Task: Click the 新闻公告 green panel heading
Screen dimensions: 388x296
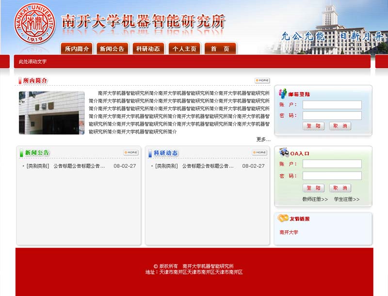Action: pos(37,153)
